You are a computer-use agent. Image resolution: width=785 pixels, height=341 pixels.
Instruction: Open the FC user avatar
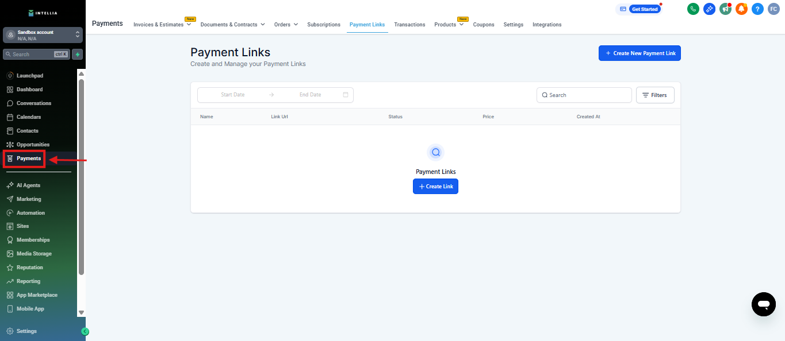tap(773, 9)
